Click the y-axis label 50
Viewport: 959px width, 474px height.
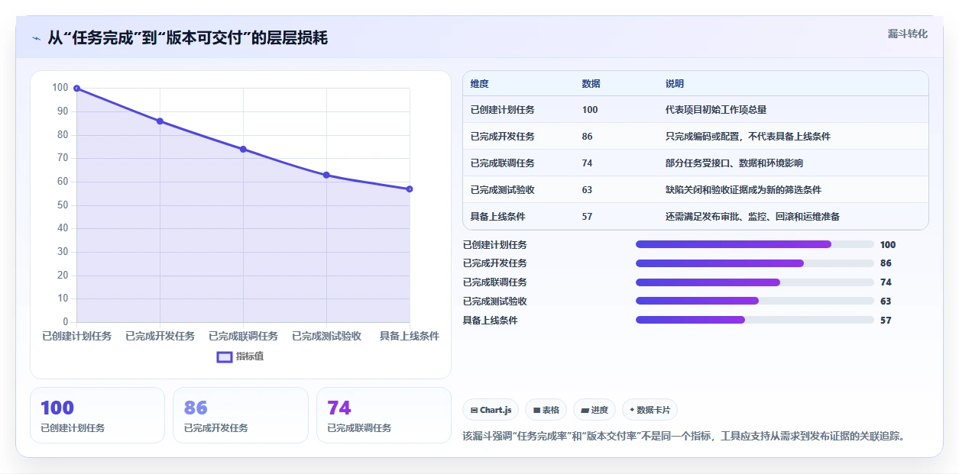click(62, 205)
